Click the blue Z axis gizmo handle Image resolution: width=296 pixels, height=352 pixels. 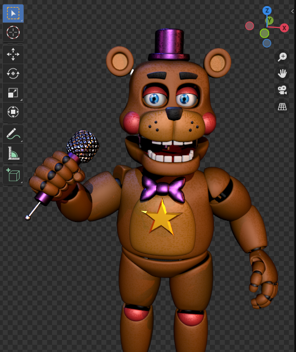click(x=267, y=10)
